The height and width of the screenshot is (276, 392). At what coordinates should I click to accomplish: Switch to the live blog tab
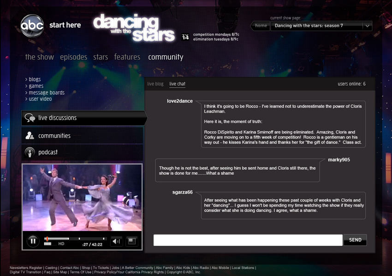155,84
